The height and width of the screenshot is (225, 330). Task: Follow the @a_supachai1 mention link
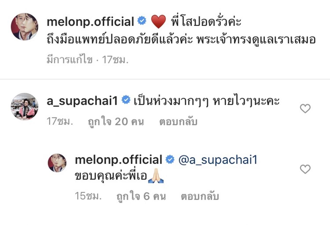coord(218,160)
